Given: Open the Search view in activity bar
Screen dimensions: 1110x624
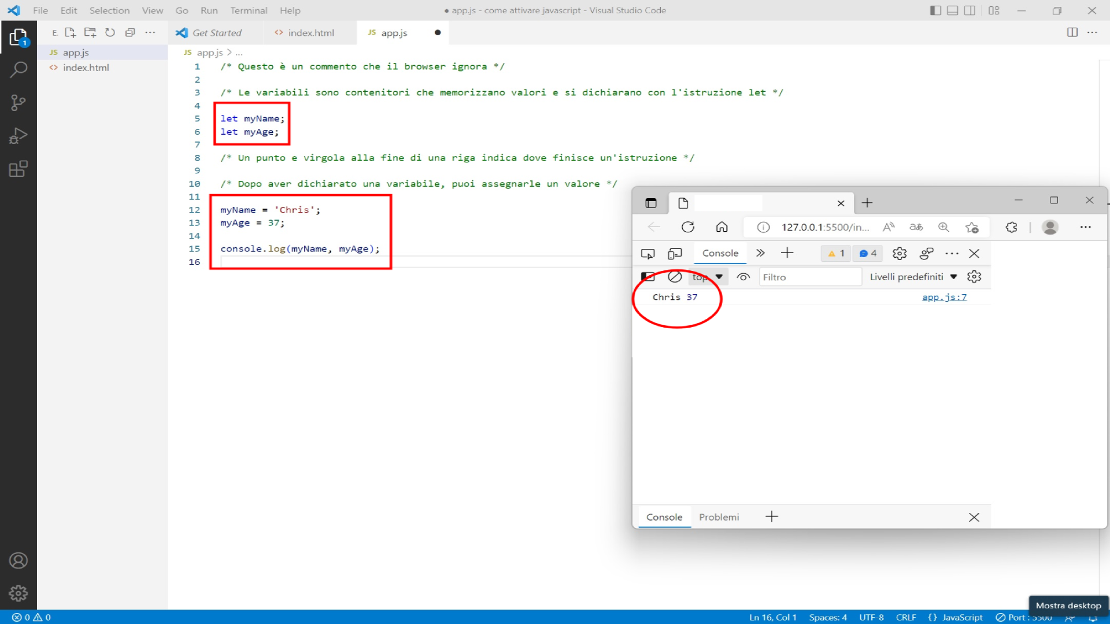Looking at the screenshot, I should (18, 70).
